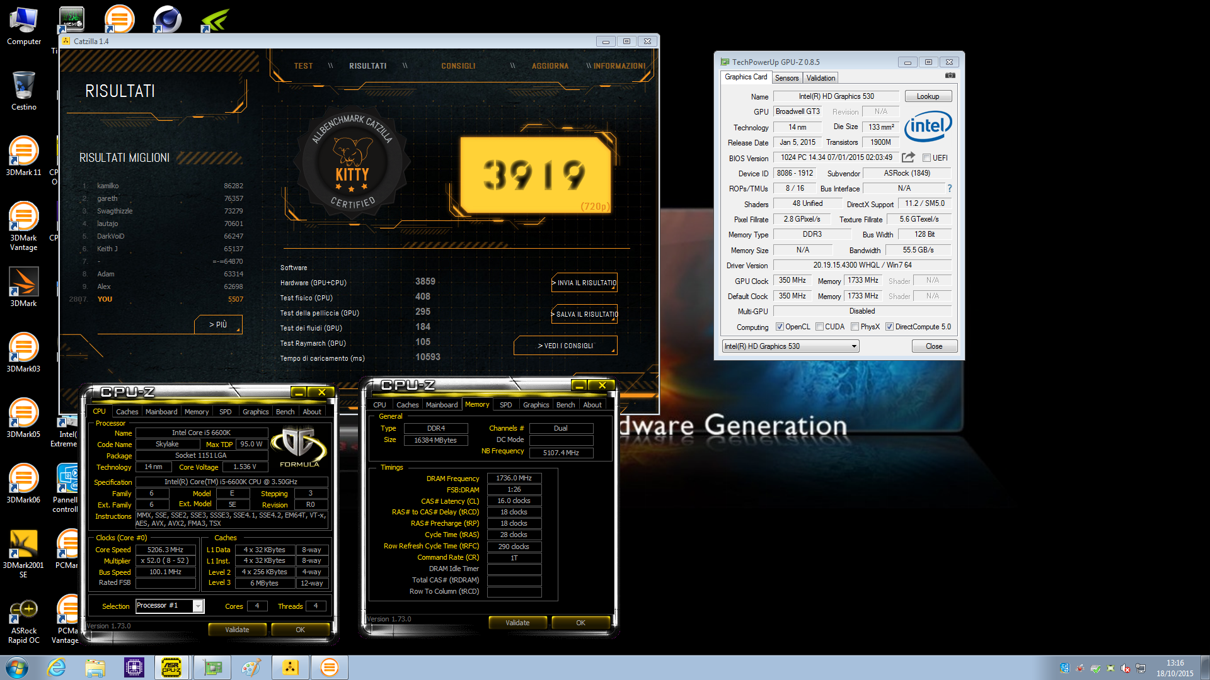This screenshot has height=680, width=1210.
Task: Click the taskbar clock showing 13:16
Action: click(x=1175, y=668)
